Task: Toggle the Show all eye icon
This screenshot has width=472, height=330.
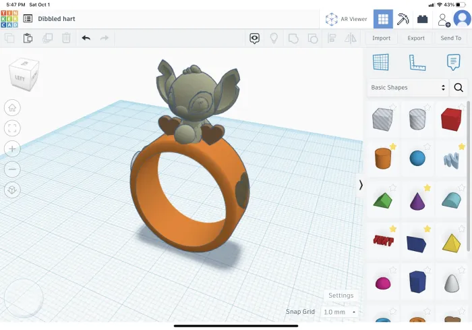Action: click(x=255, y=38)
